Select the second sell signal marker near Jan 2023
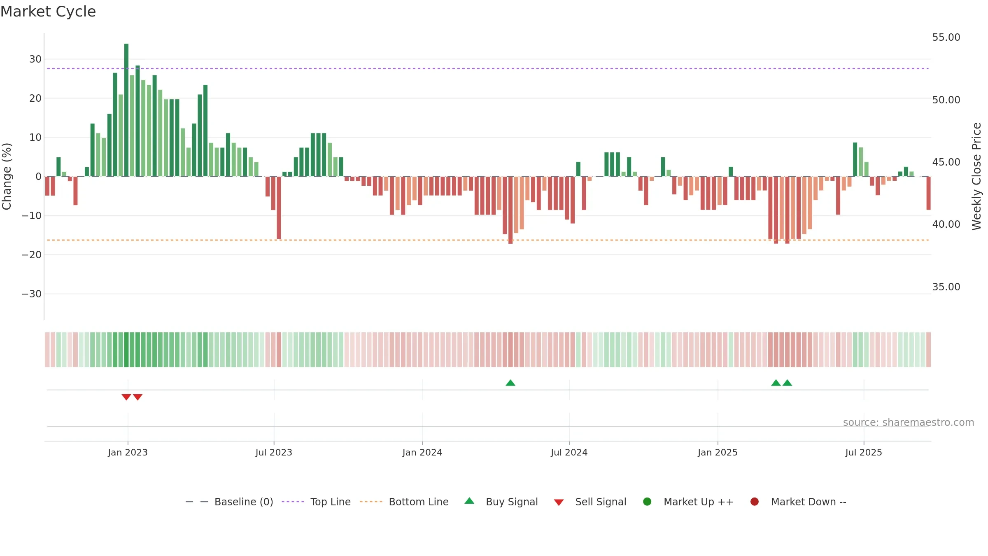988x556 pixels. (x=138, y=397)
